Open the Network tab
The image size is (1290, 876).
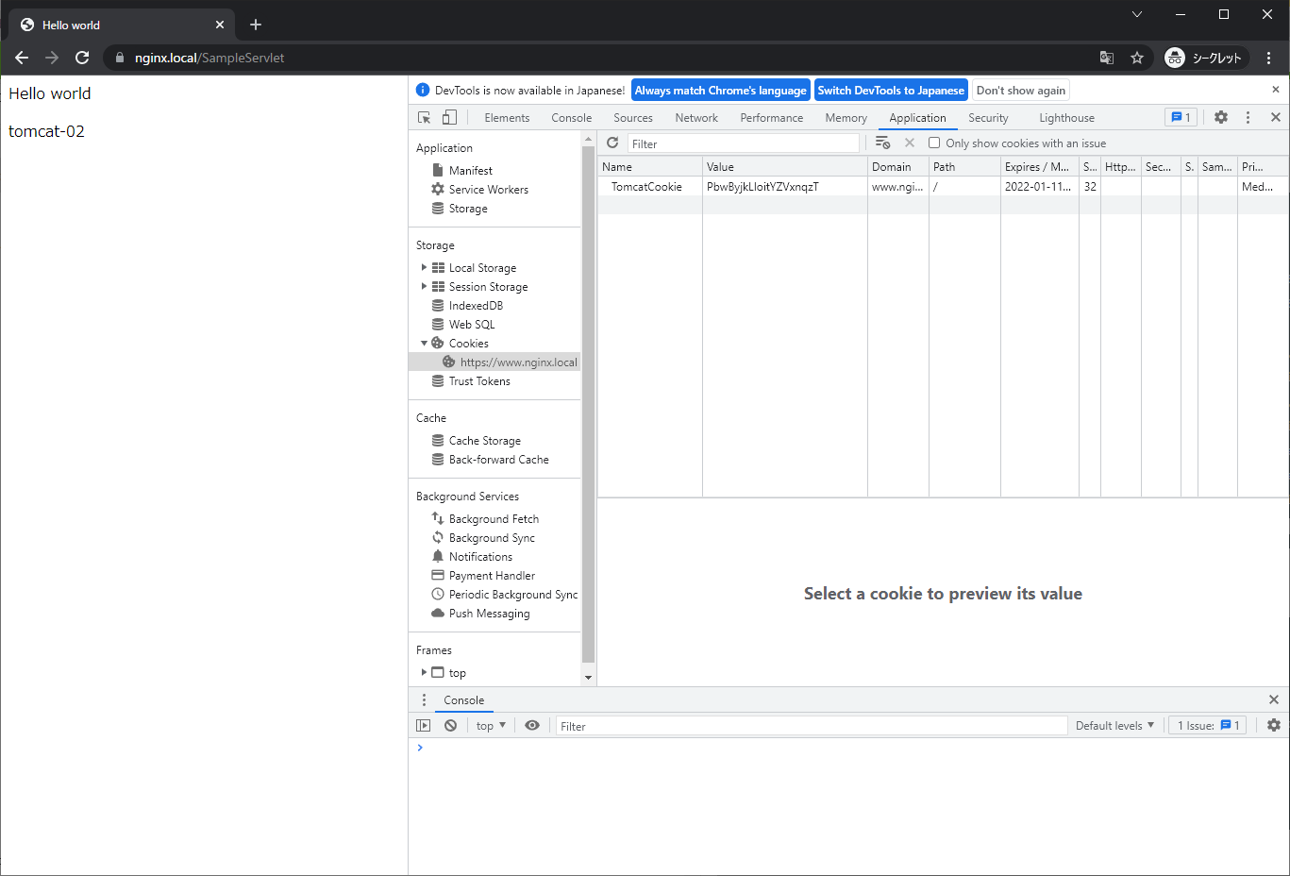696,118
